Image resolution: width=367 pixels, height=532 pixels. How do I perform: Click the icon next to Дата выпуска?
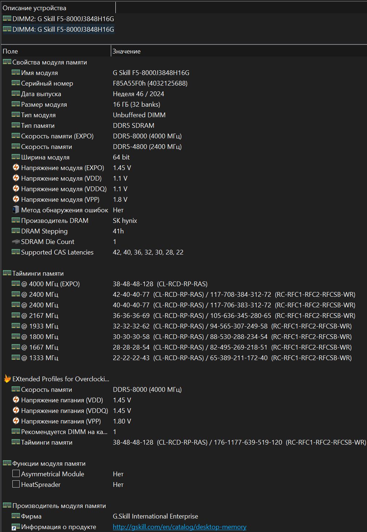click(x=16, y=94)
